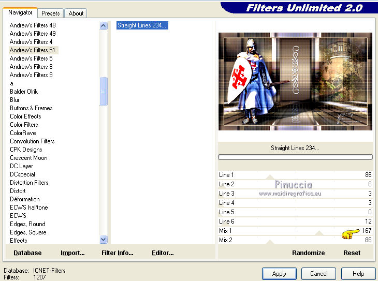Select Straight Lines 234 filter entry

coord(142,25)
